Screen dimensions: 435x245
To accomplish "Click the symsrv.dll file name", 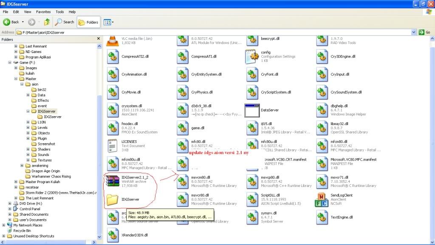I will click(x=268, y=213).
